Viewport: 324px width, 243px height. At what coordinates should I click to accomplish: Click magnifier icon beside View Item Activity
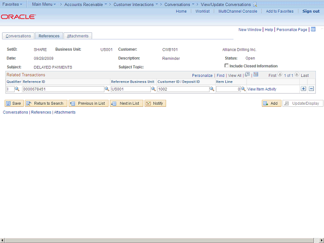pyautogui.click(x=244, y=89)
